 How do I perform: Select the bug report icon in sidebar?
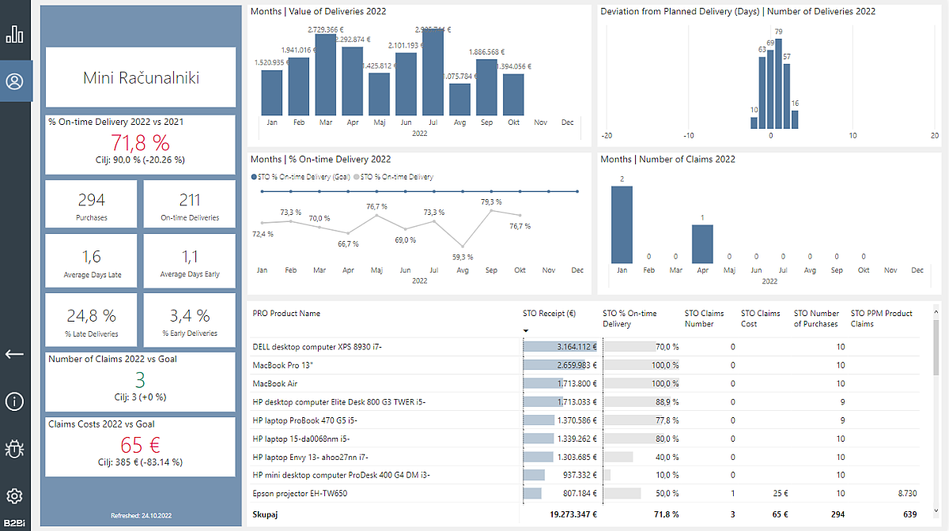pos(16,449)
